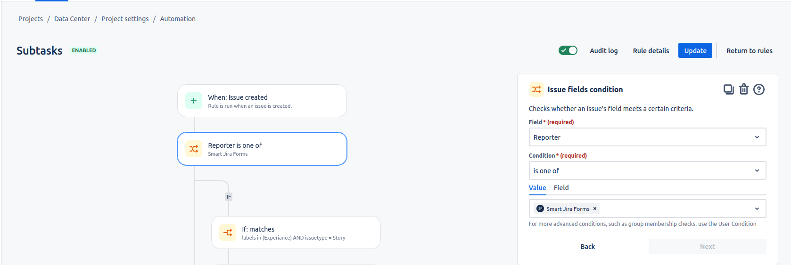Click the Reporter condition shuffle icon
Viewport: 791px width, 265px height.
pyautogui.click(x=194, y=149)
